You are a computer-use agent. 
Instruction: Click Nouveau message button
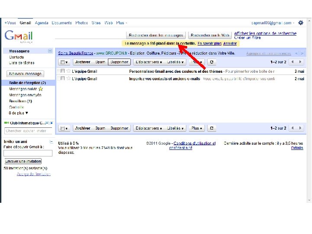point(25,74)
